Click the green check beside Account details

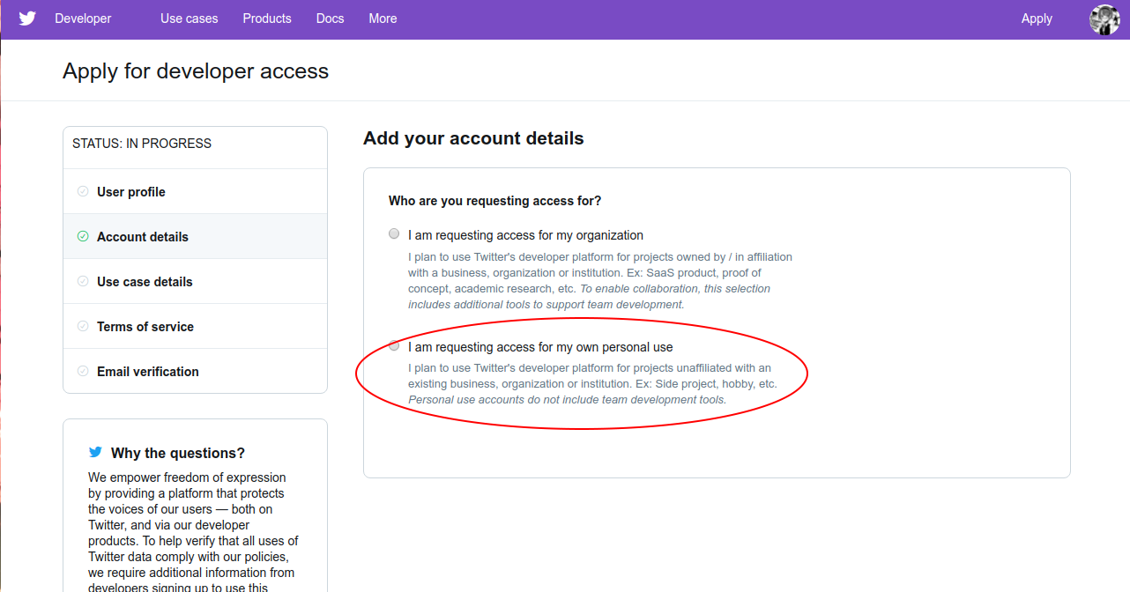pos(82,236)
